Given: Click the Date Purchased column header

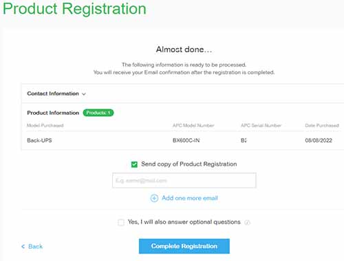Looking at the screenshot, I should point(322,126).
